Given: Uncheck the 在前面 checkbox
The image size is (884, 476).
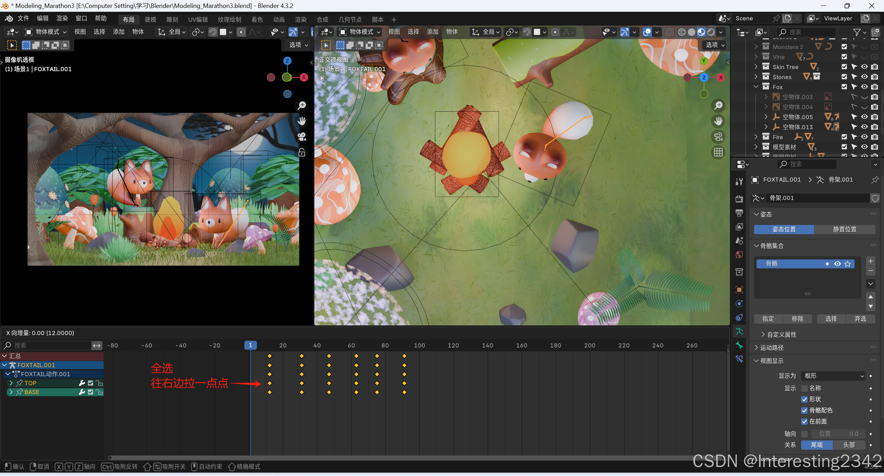Looking at the screenshot, I should pos(804,421).
